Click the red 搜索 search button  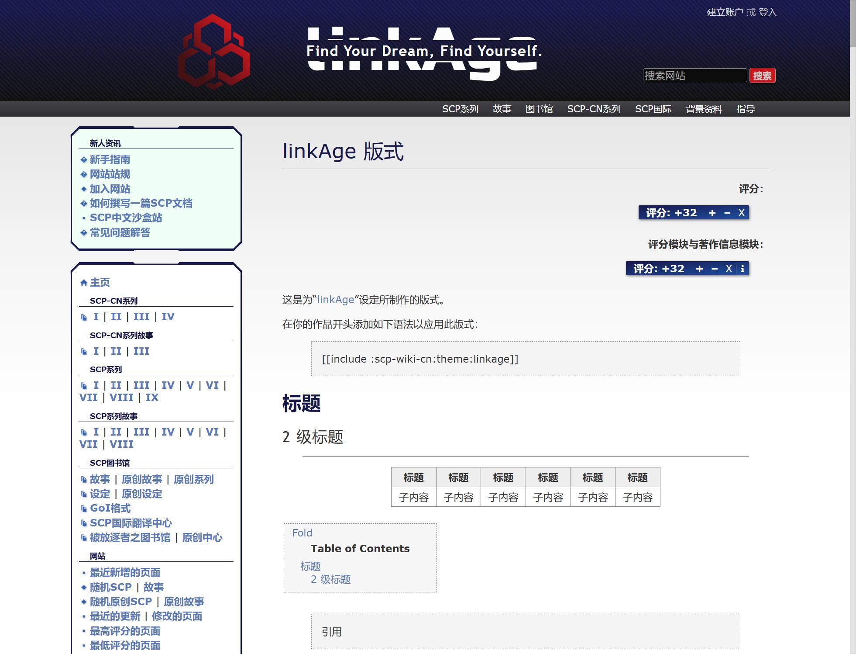click(762, 76)
